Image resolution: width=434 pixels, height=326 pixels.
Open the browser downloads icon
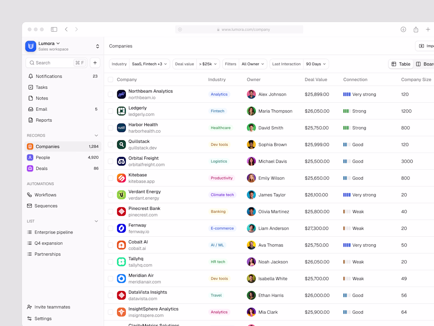pyautogui.click(x=403, y=29)
